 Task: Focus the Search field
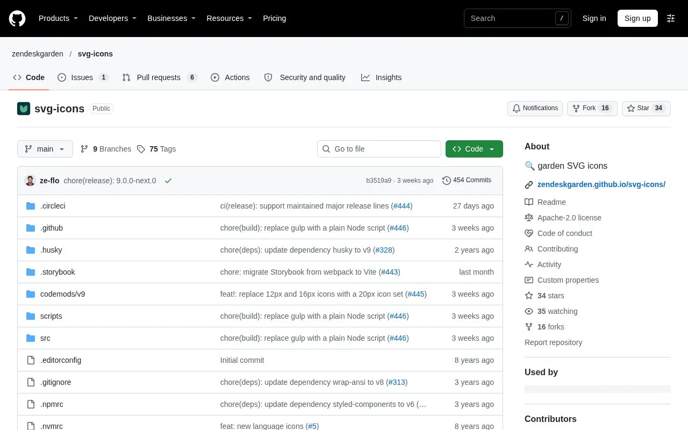[517, 18]
